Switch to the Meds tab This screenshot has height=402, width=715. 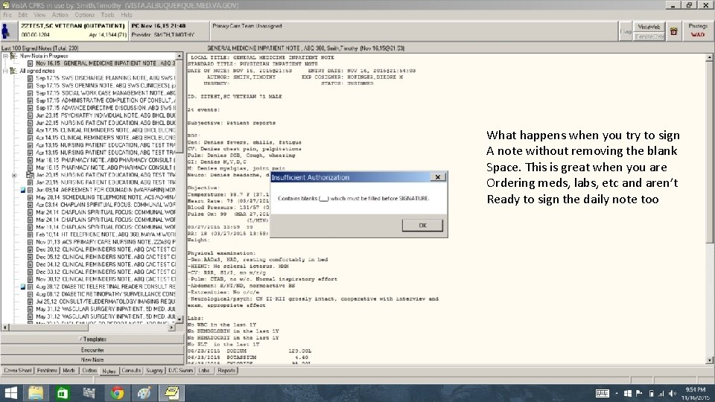[x=69, y=371]
